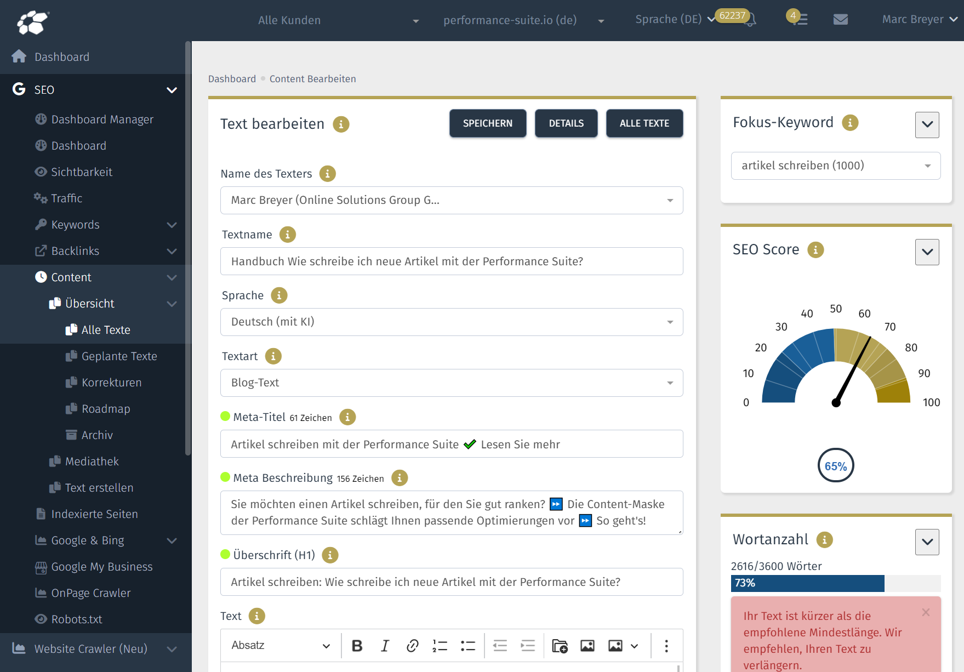This screenshot has width=964, height=672.
Task: Toggle italic formatting in editor
Action: coord(385,646)
